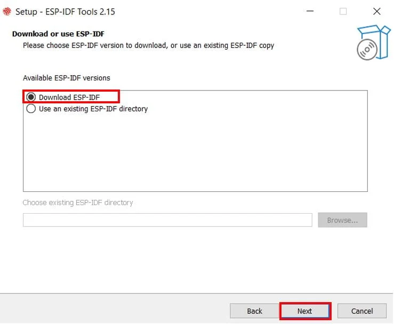The height and width of the screenshot is (325, 394).
Task: Maximize the setup window
Action: (x=343, y=11)
